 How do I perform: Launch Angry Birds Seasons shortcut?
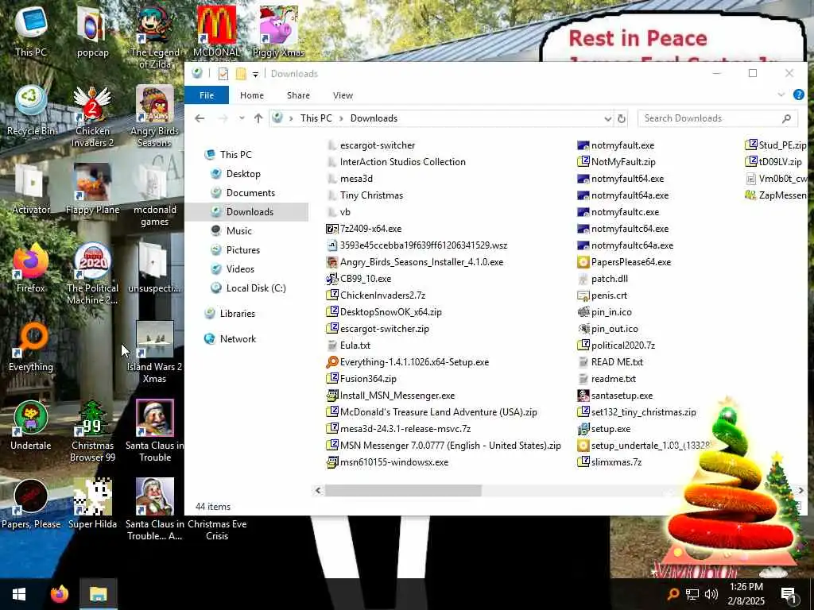point(155,116)
